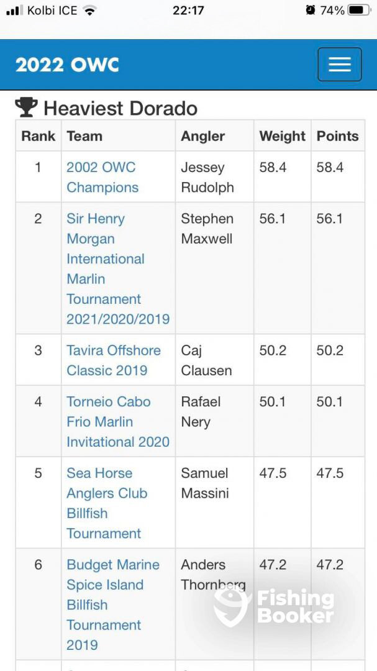This screenshot has width=377, height=671.
Task: Tap the Points column header
Action: pos(338,136)
